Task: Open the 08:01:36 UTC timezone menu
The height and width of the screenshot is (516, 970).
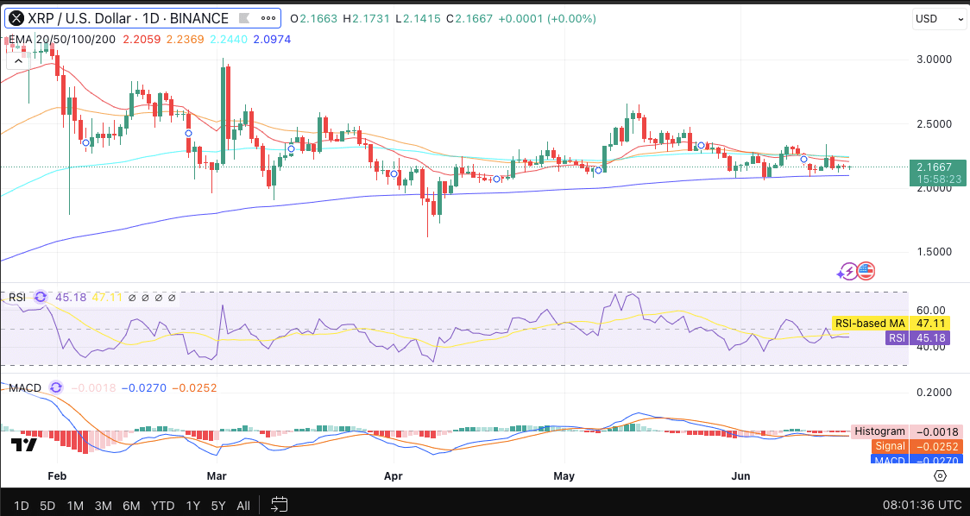Action: [x=923, y=505]
